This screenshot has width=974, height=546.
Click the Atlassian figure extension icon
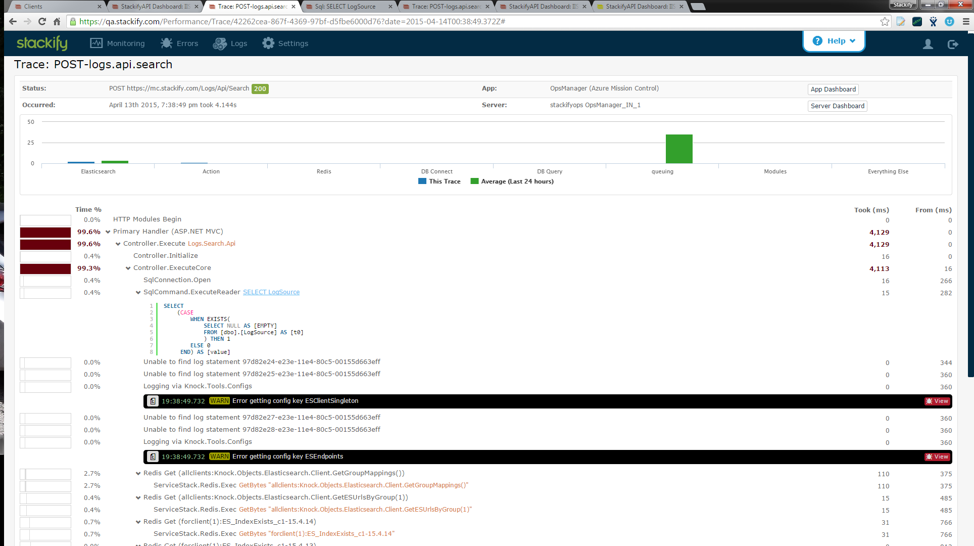coord(933,21)
